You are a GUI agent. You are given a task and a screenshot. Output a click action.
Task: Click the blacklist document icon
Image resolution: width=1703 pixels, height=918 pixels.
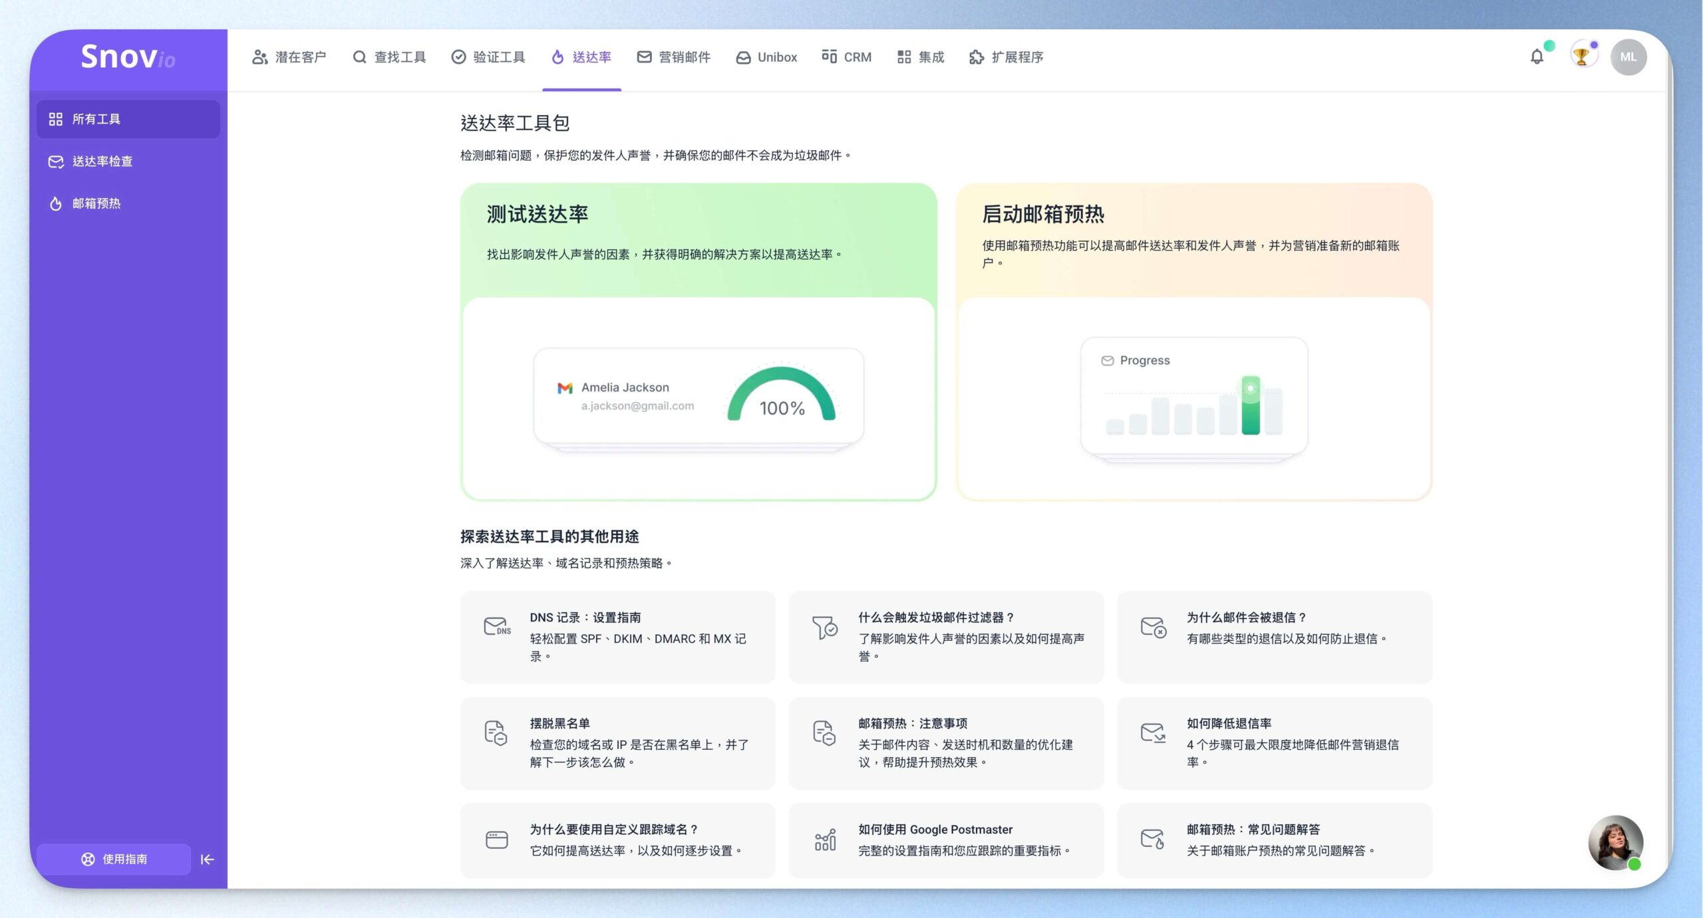point(496,733)
